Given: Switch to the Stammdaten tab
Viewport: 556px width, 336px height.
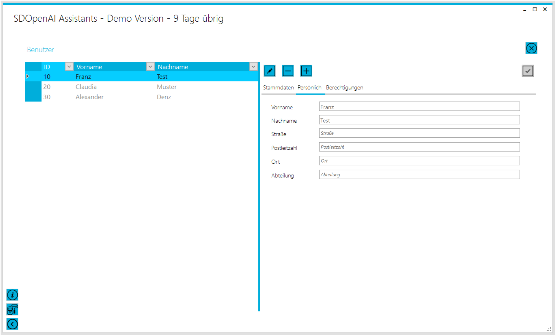Looking at the screenshot, I should pyautogui.click(x=278, y=88).
